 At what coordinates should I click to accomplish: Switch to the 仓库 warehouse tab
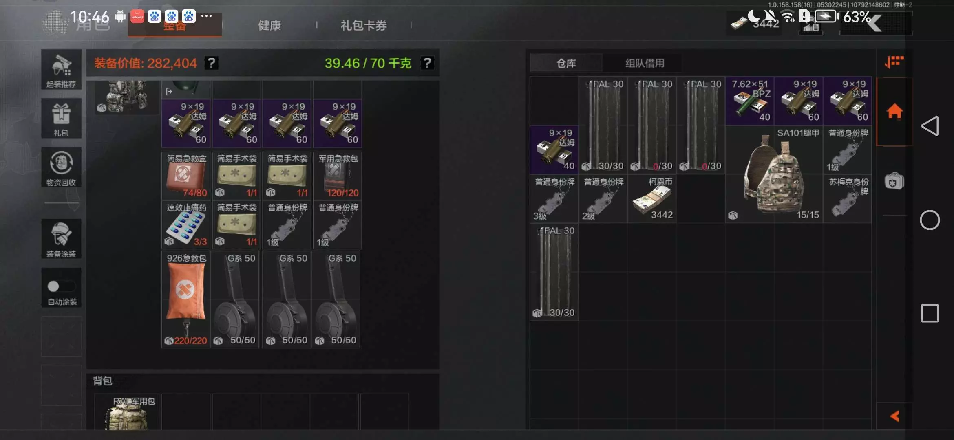(566, 63)
